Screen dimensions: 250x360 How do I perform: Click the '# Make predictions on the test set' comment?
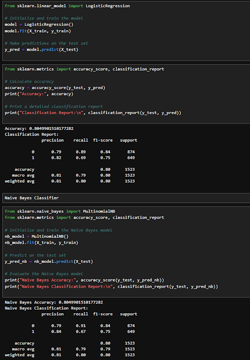46,43
